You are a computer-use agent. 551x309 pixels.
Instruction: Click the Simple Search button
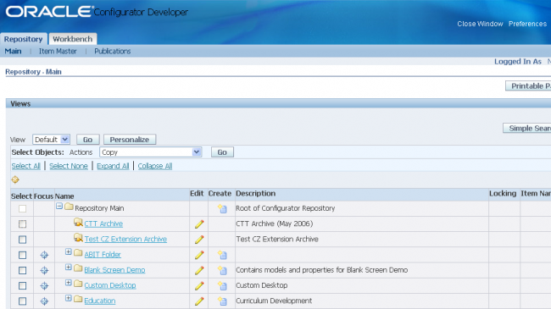click(x=527, y=128)
